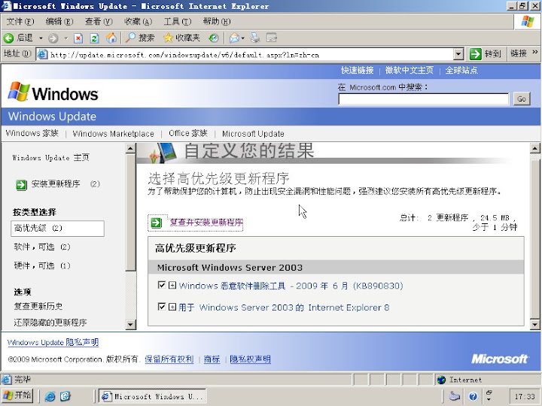Open the 工具(T) menu
Image resolution: width=542 pixels, height=406 pixels.
coord(178,21)
